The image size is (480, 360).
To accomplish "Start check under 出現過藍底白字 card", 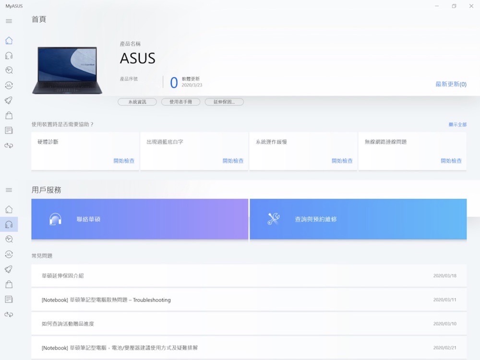I will [233, 161].
